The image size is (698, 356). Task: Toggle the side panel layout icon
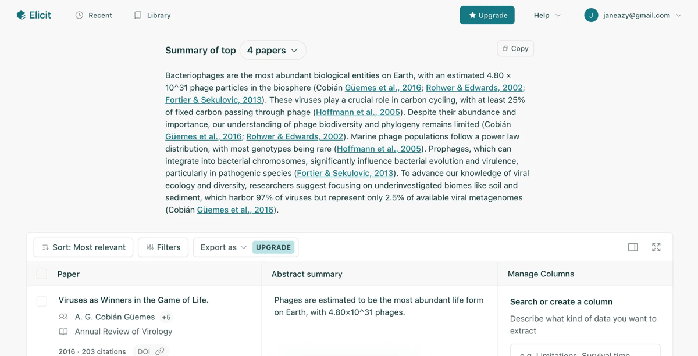tap(633, 247)
